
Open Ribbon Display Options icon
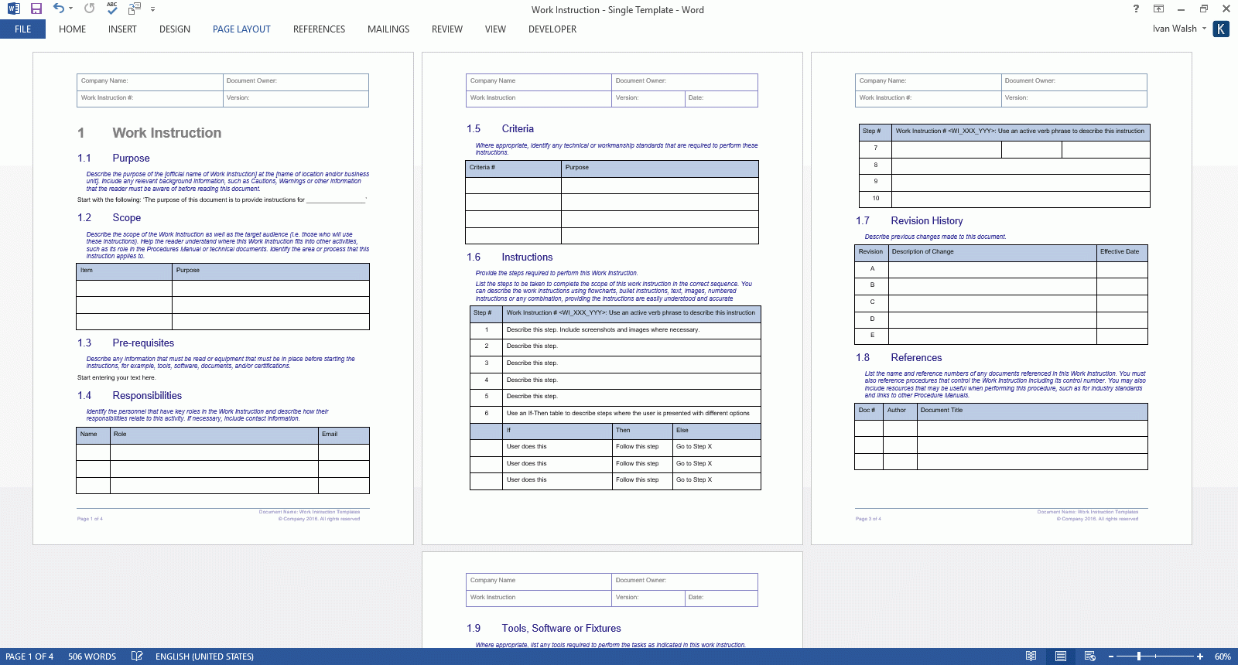[1158, 9]
